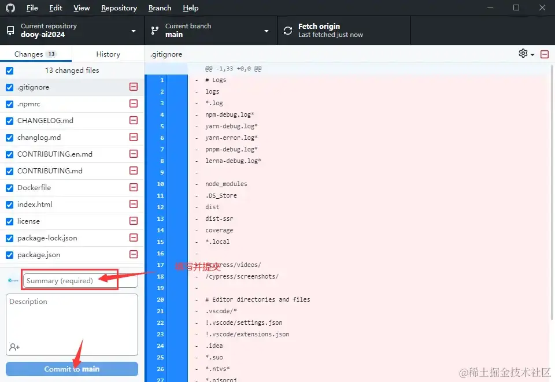Click the deleted status icon for license
555x382 pixels.
(134, 221)
